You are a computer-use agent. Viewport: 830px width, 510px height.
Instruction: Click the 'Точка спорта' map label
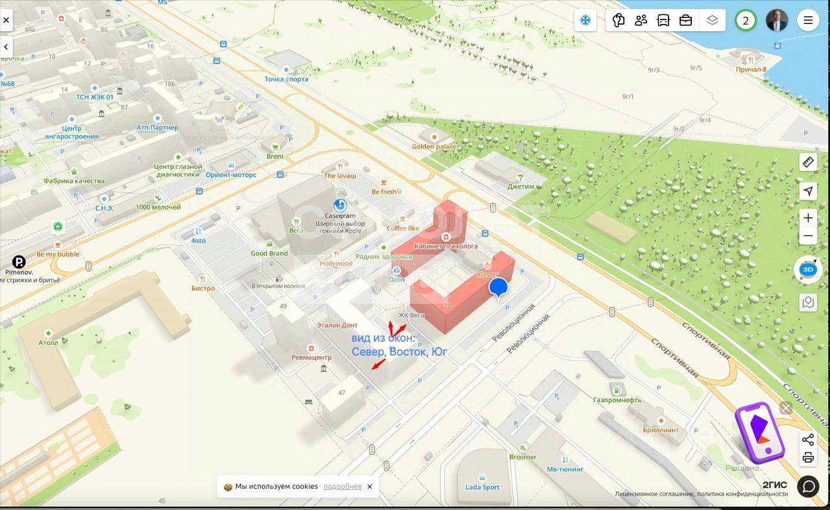[x=287, y=79]
